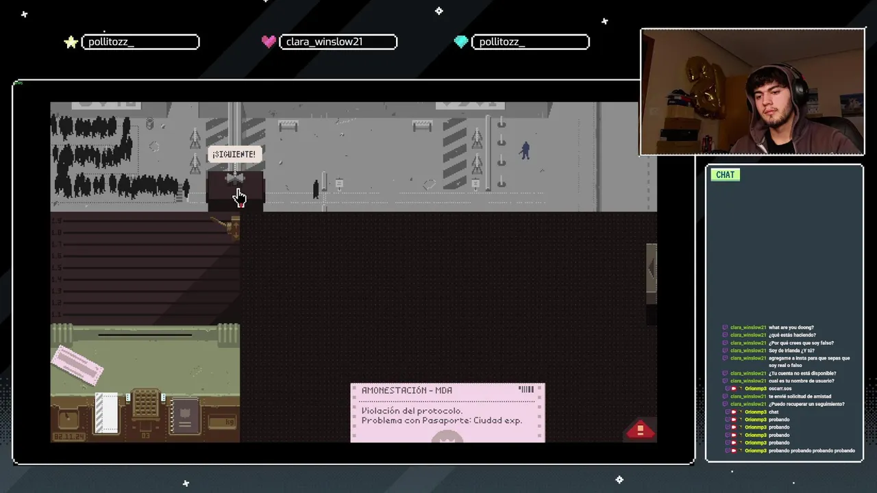
Task: Click the AMONESTACIÓN - MDA citation notice
Action: tap(447, 412)
